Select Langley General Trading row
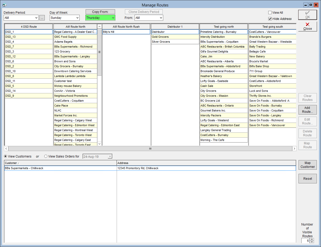Image resolution: width=321 pixels, height=247 pixels. (224, 130)
